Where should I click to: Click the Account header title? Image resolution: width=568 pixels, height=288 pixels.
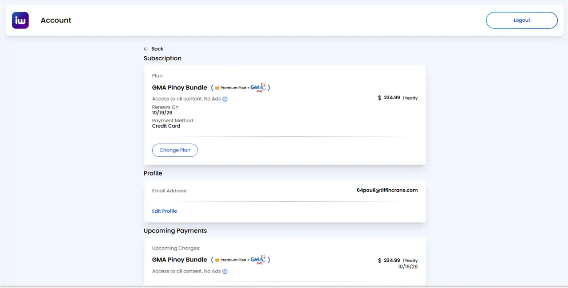tap(56, 20)
